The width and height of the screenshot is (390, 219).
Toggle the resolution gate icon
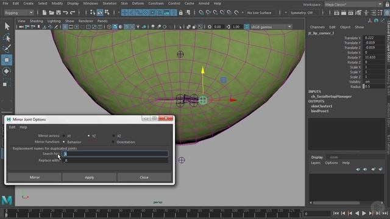pyautogui.click(x=77, y=27)
